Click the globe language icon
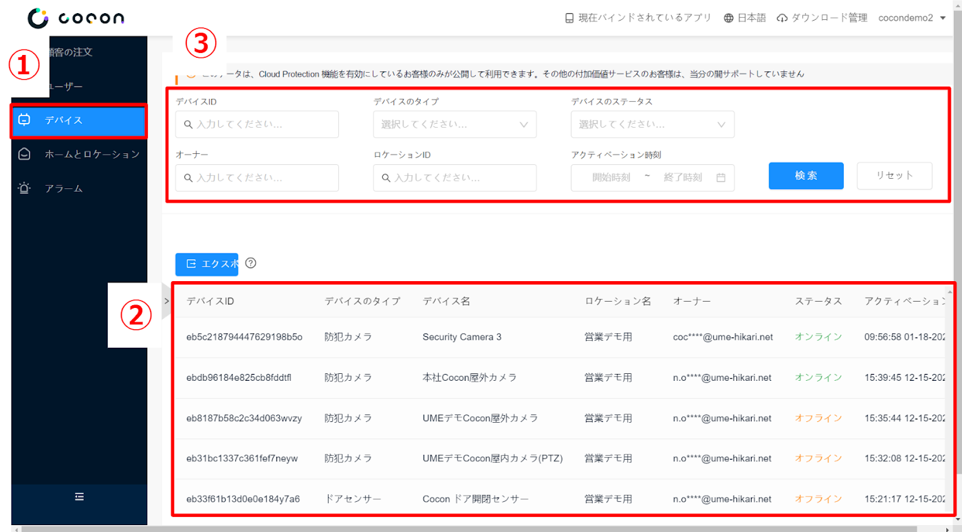Screen dimensions: 962x532 (x=729, y=18)
